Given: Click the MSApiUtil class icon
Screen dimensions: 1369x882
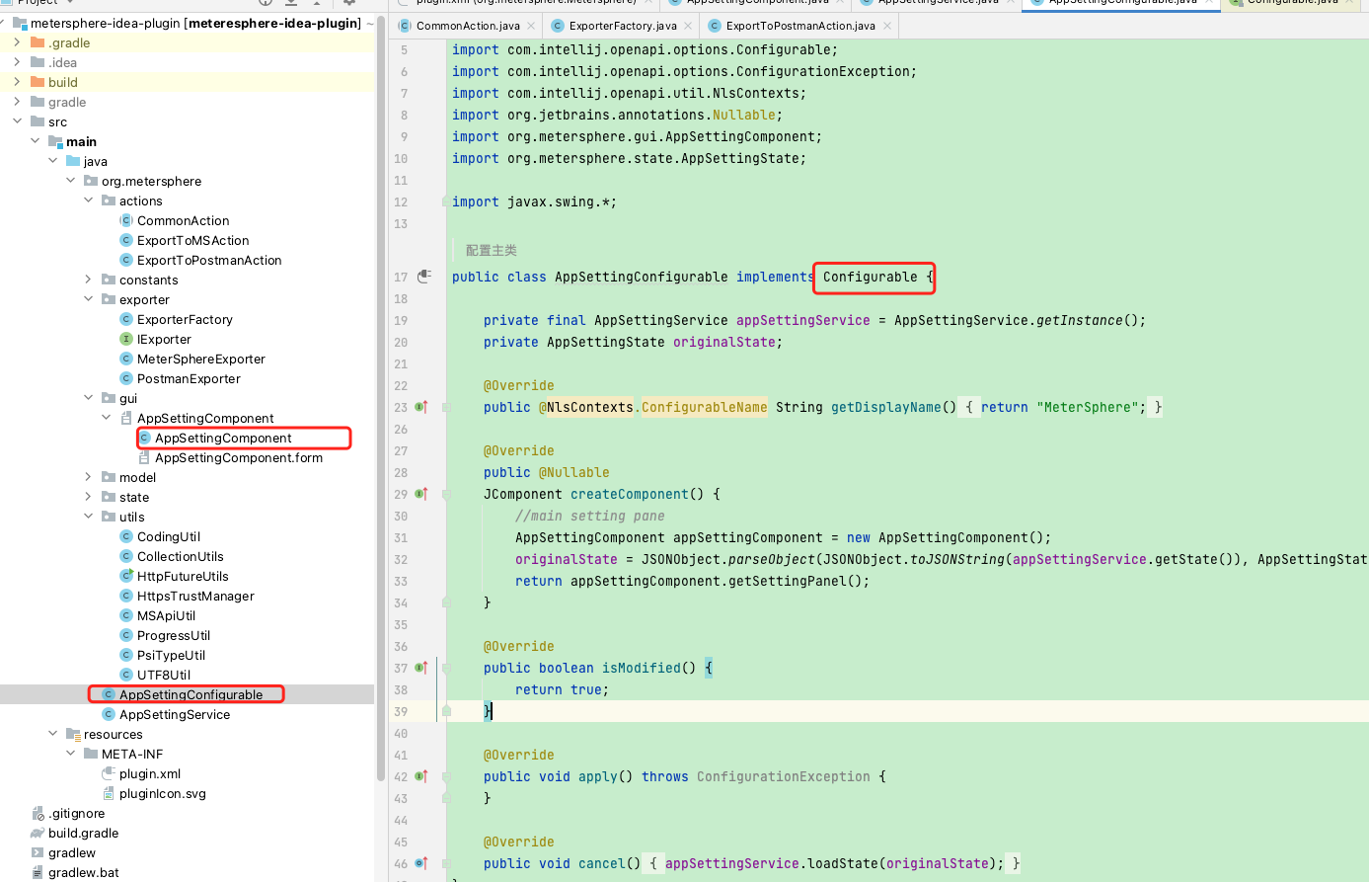Looking at the screenshot, I should click(126, 615).
